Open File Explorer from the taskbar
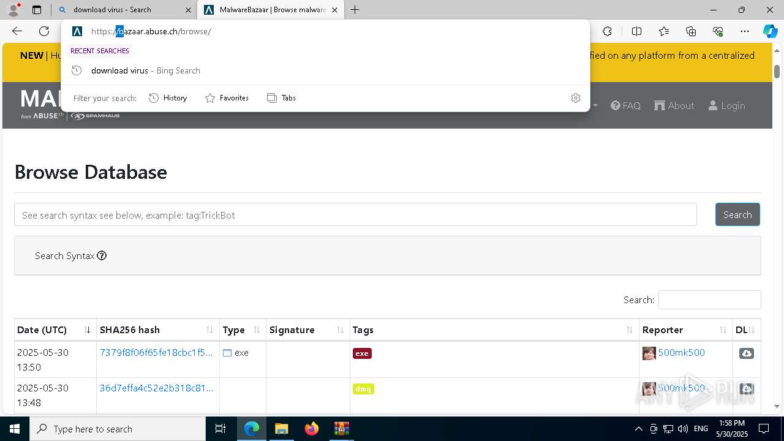 point(281,429)
